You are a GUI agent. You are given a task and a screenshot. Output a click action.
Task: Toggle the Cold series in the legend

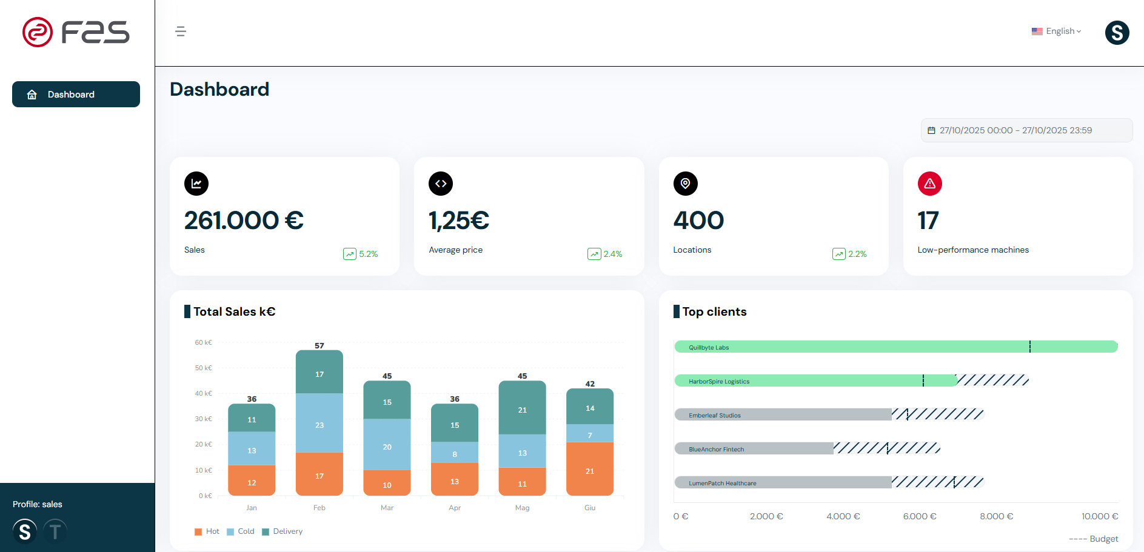click(240, 531)
